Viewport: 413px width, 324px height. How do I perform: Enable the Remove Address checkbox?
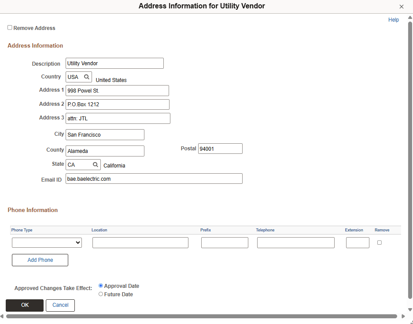[10, 27]
